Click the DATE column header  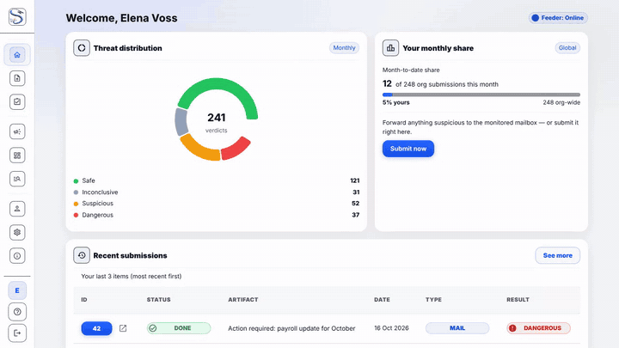[382, 300]
